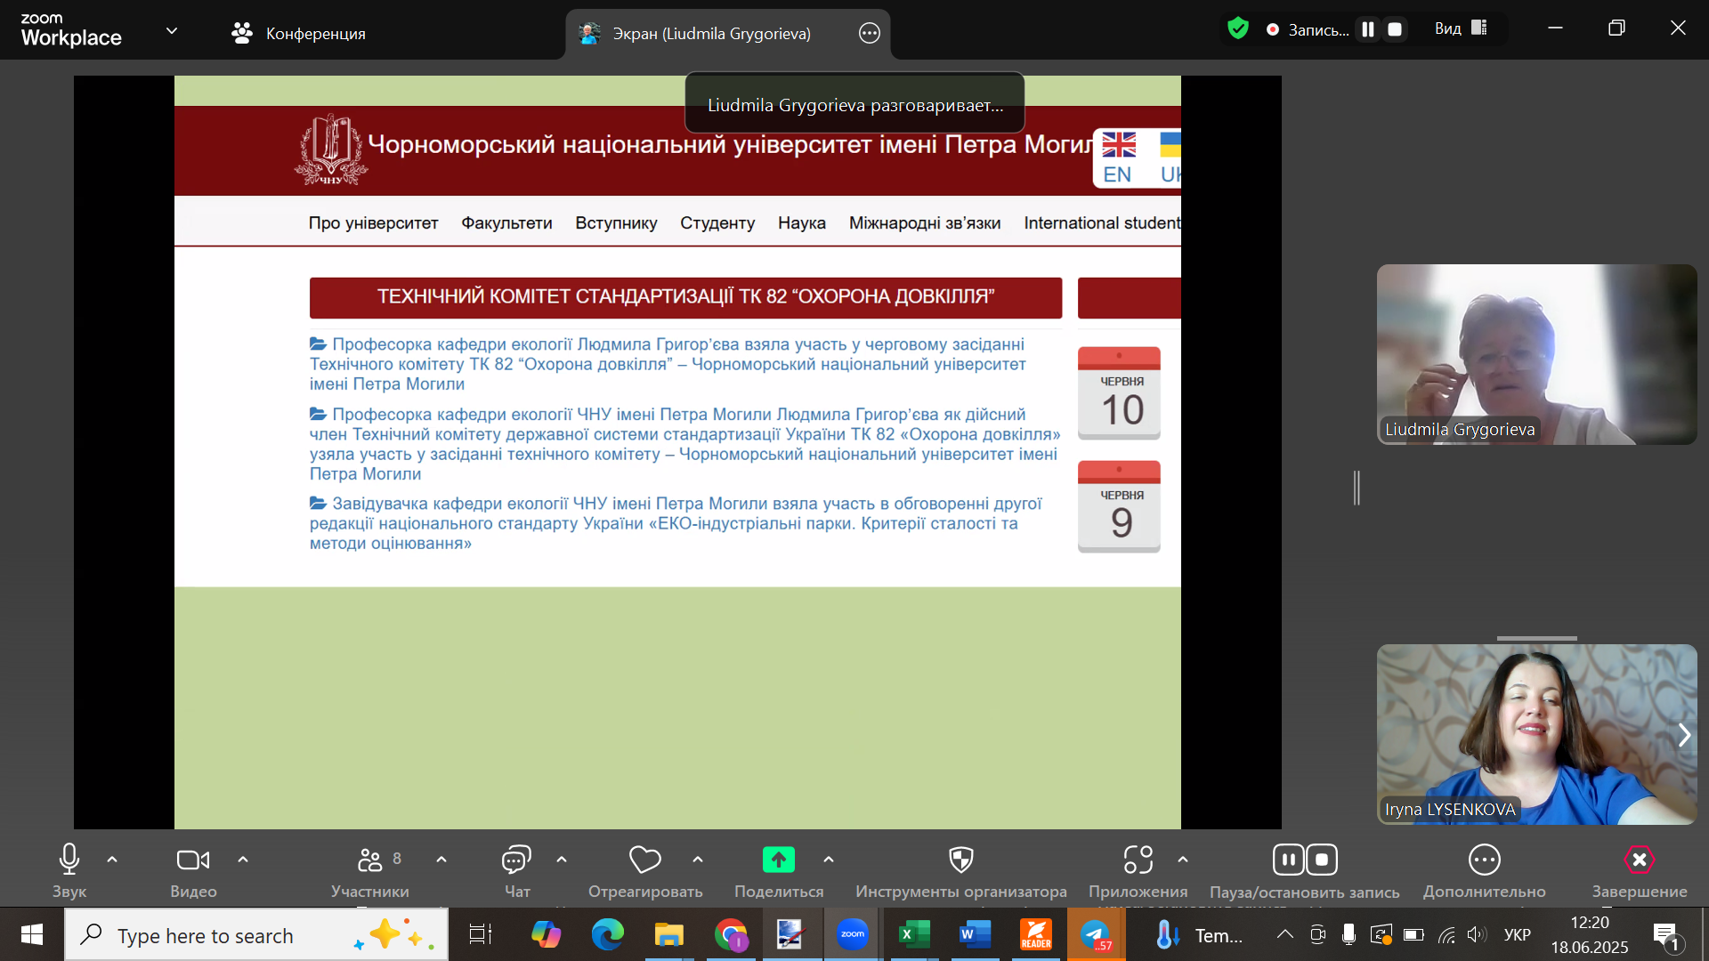Open reactions with Отреагировать heart icon
This screenshot has height=961, width=1709.
(645, 871)
